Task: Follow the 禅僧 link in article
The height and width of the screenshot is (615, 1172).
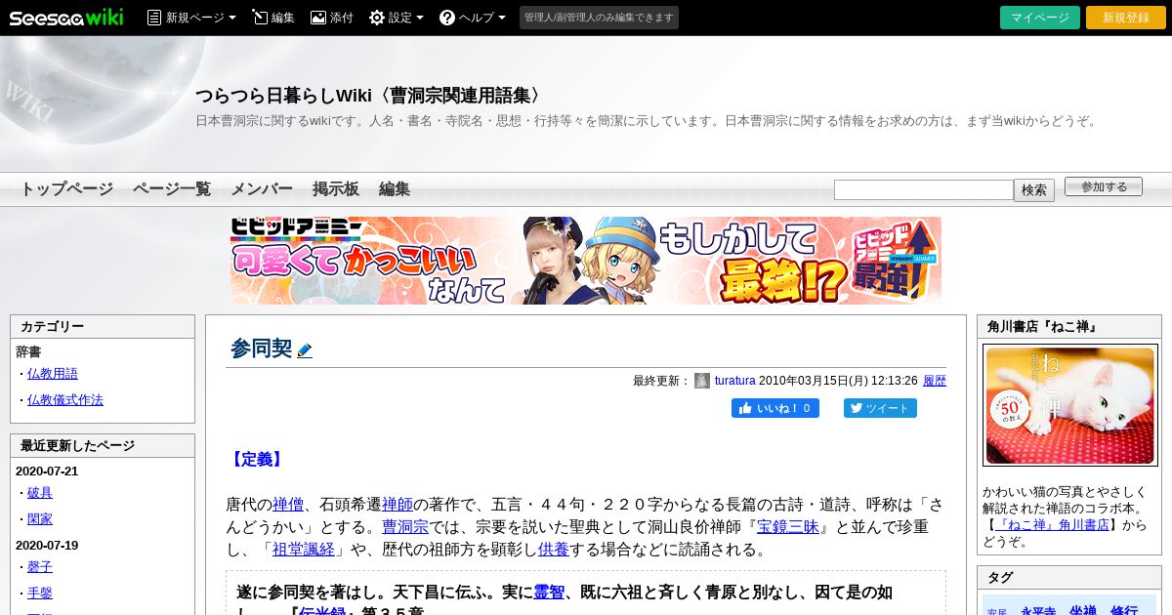Action: pyautogui.click(x=288, y=505)
